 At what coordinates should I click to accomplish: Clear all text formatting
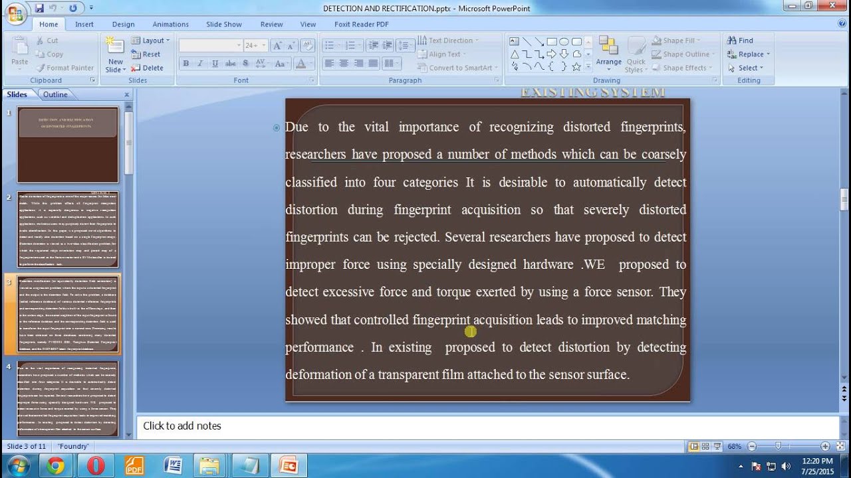pos(307,46)
